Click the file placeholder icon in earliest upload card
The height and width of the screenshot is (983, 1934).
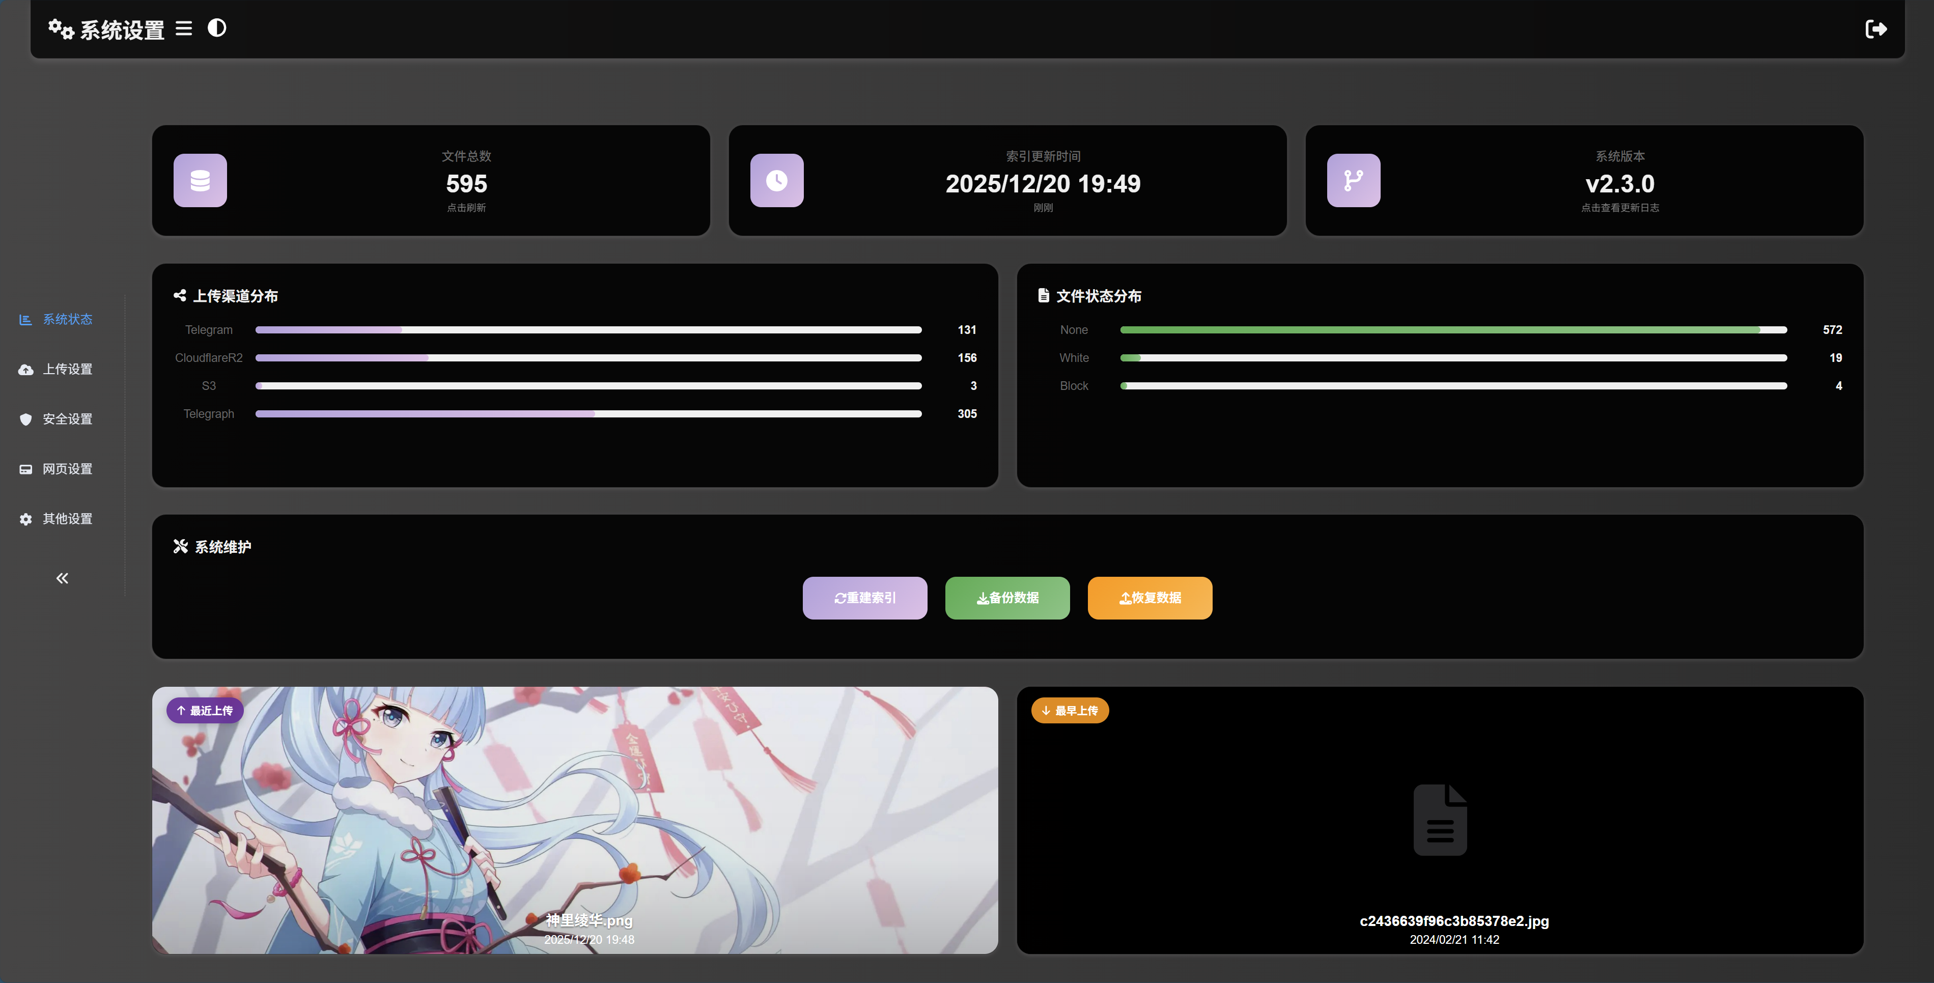pyautogui.click(x=1440, y=820)
